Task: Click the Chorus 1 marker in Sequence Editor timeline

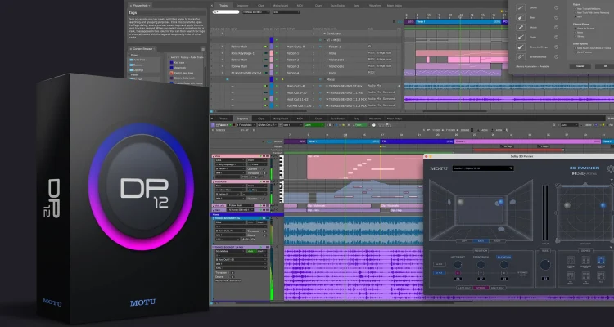Action: [x=527, y=141]
